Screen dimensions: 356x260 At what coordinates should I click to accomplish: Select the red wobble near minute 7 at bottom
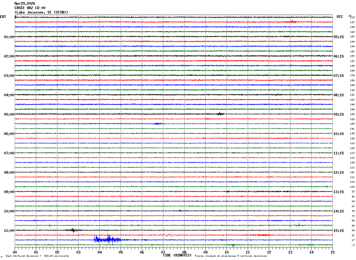[169, 235]
